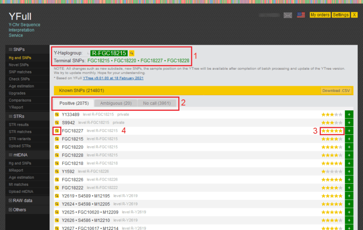Viewport: 363px width, 230px height.
Task: Open My orders page
Action: tap(320, 15)
